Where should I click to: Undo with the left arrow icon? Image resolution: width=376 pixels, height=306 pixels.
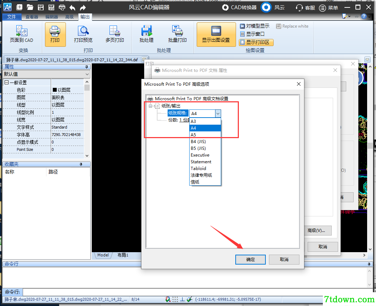[72, 8]
